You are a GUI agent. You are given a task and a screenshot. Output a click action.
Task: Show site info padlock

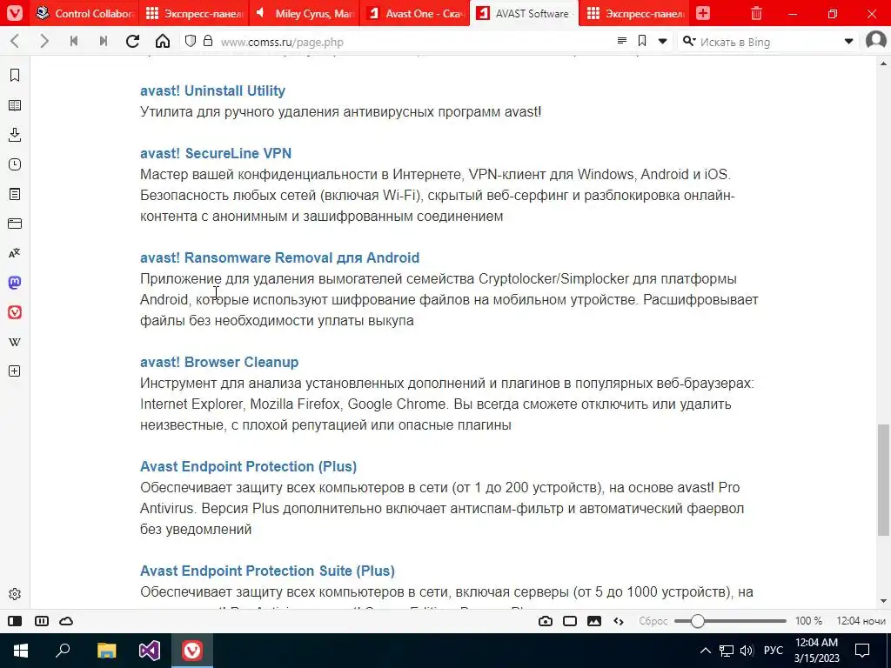pyautogui.click(x=208, y=41)
